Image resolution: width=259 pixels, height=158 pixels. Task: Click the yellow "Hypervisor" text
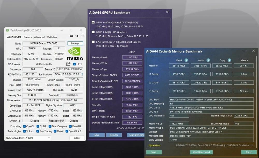pos(154,146)
